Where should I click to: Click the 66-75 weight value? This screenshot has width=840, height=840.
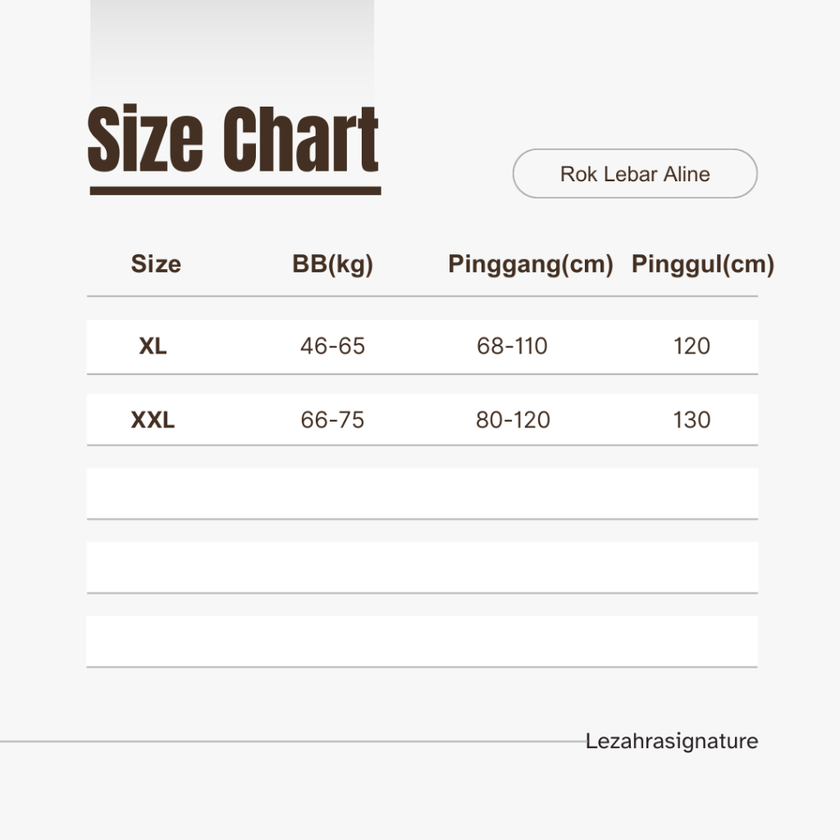(332, 420)
